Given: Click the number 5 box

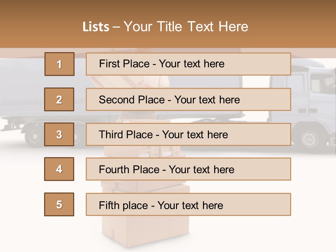Looking at the screenshot, I should [x=59, y=204].
